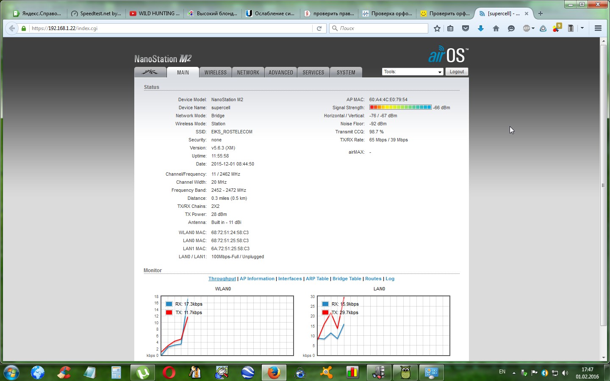
Task: Switch to the WIRELESS tab
Action: click(216, 72)
